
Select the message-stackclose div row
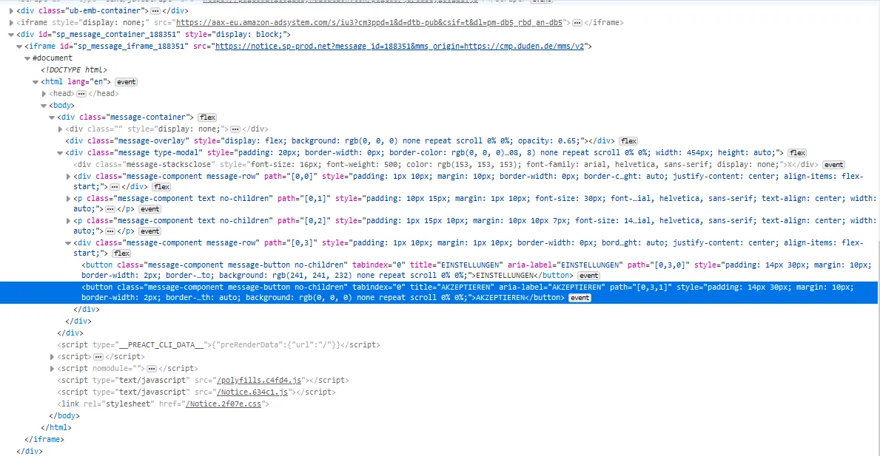click(446, 165)
